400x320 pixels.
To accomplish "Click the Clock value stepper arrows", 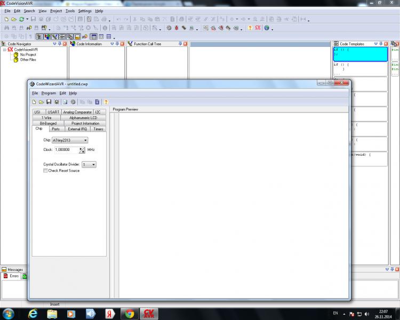I will tap(82, 150).
